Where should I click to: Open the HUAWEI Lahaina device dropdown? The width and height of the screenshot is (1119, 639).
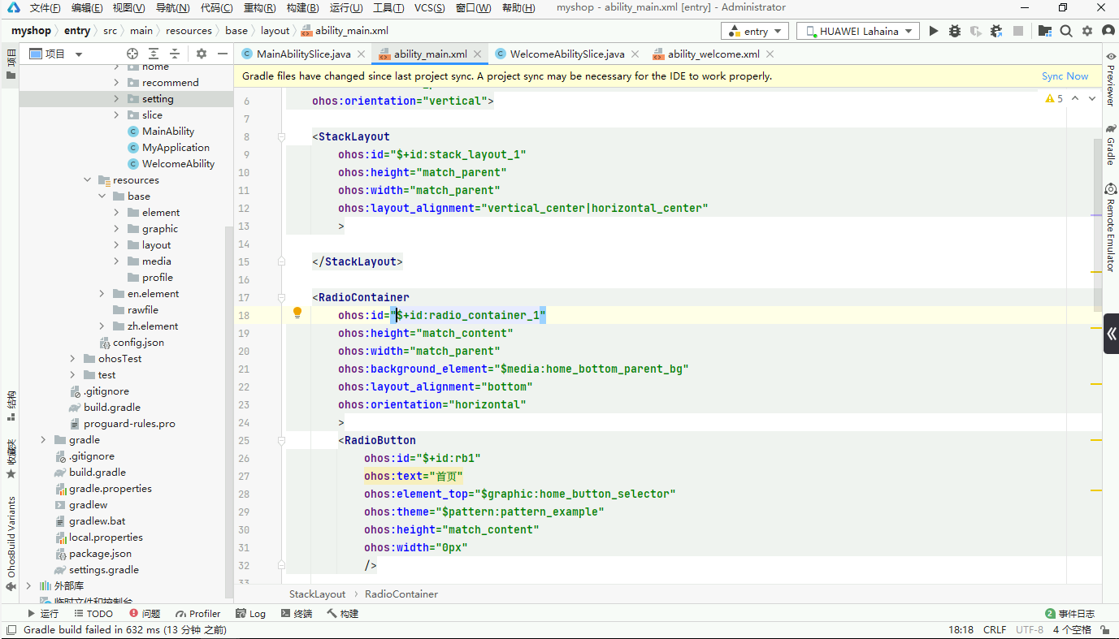pyautogui.click(x=857, y=31)
